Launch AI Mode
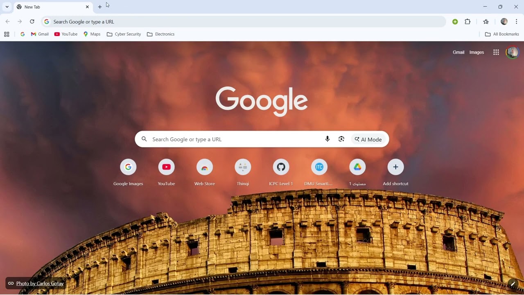524x295 pixels. 368,139
